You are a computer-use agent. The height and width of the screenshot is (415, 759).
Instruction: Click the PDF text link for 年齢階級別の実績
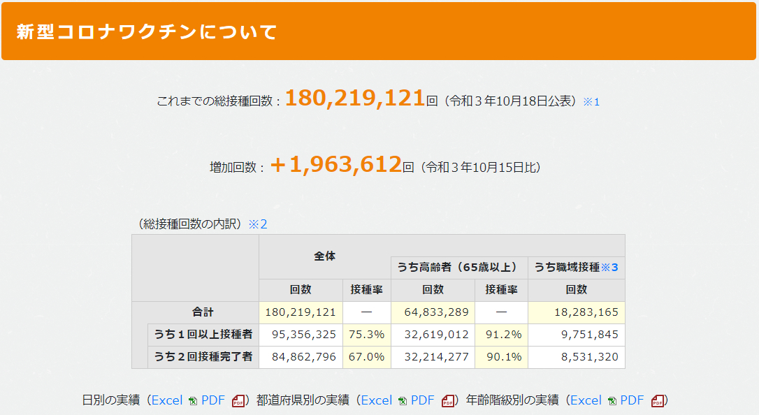pos(632,400)
